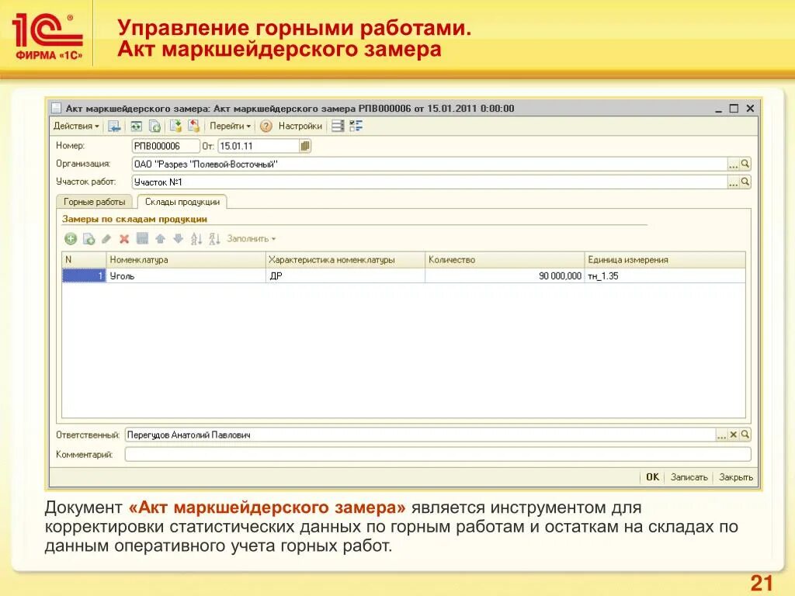Select the Склады продукции tab
Screen dimensions: 795x596
pos(182,202)
